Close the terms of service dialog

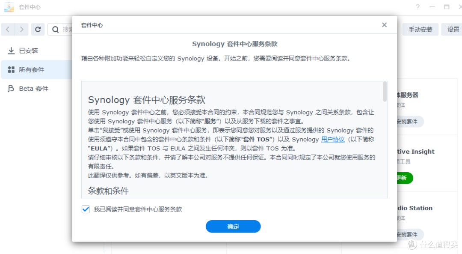click(384, 25)
